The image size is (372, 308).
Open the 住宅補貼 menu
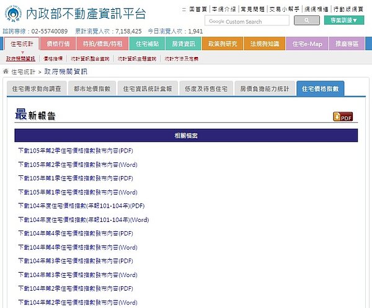147,43
